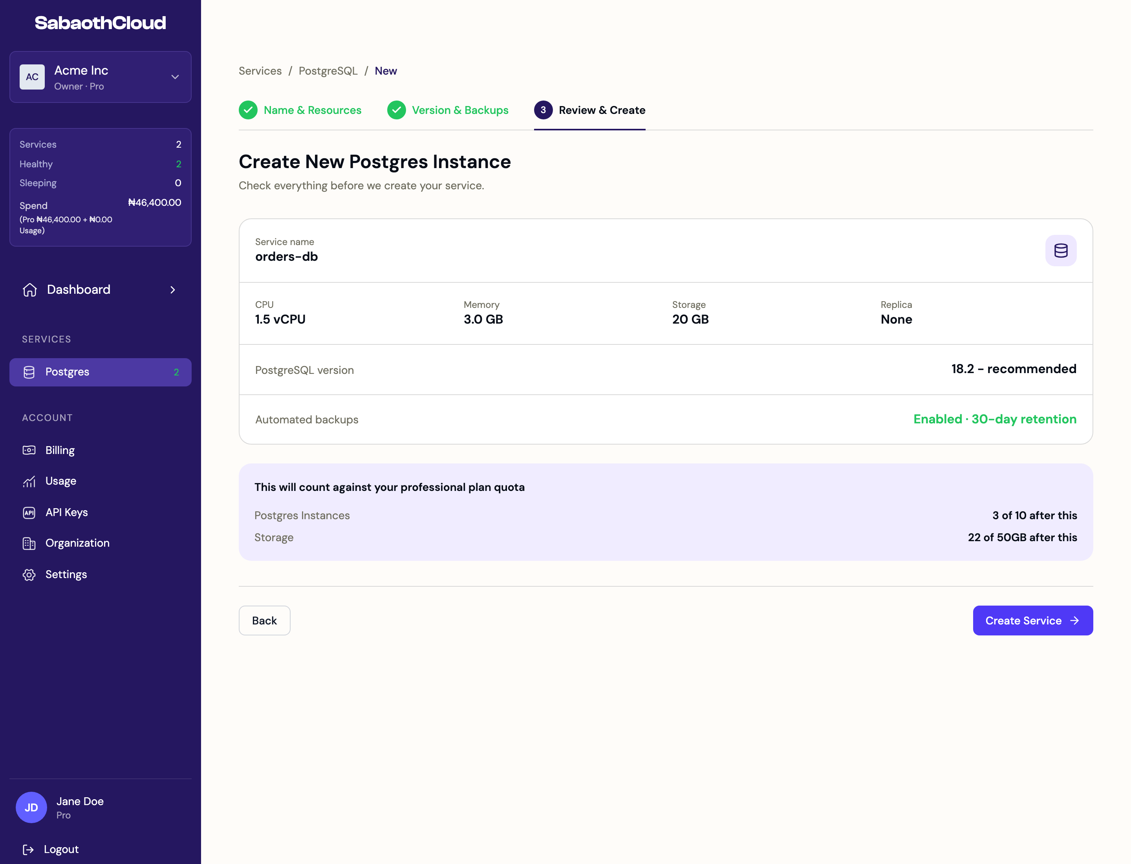Screen dimensions: 1131x864
Task: Expand the Dashboard chevron arrow
Action: (173, 289)
